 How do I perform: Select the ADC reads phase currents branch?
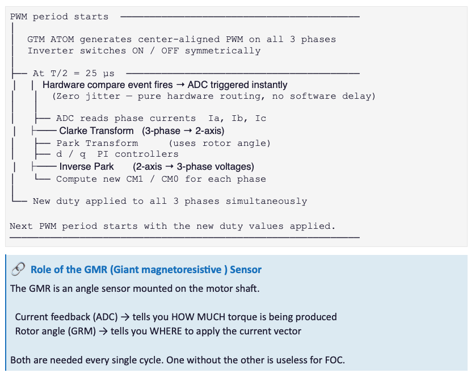[x=161, y=119]
